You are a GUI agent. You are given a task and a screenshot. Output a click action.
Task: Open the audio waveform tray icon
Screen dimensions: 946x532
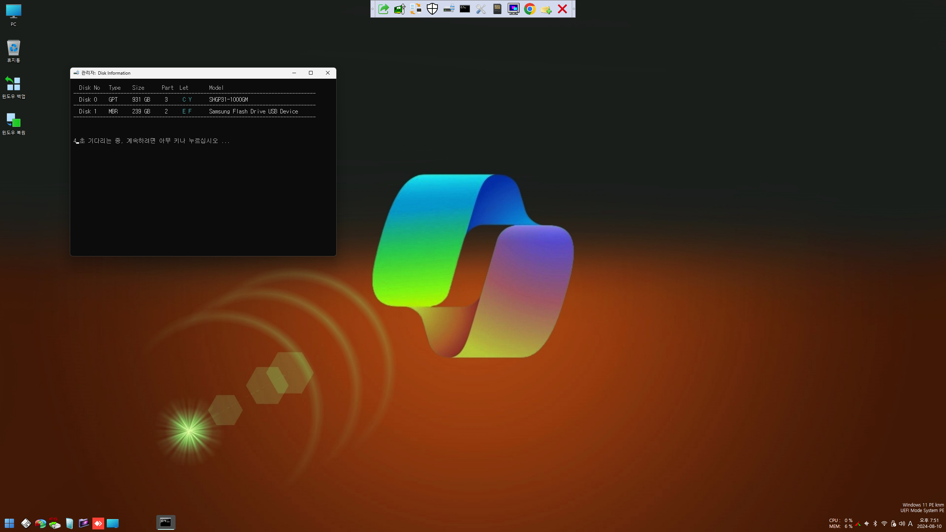click(867, 524)
